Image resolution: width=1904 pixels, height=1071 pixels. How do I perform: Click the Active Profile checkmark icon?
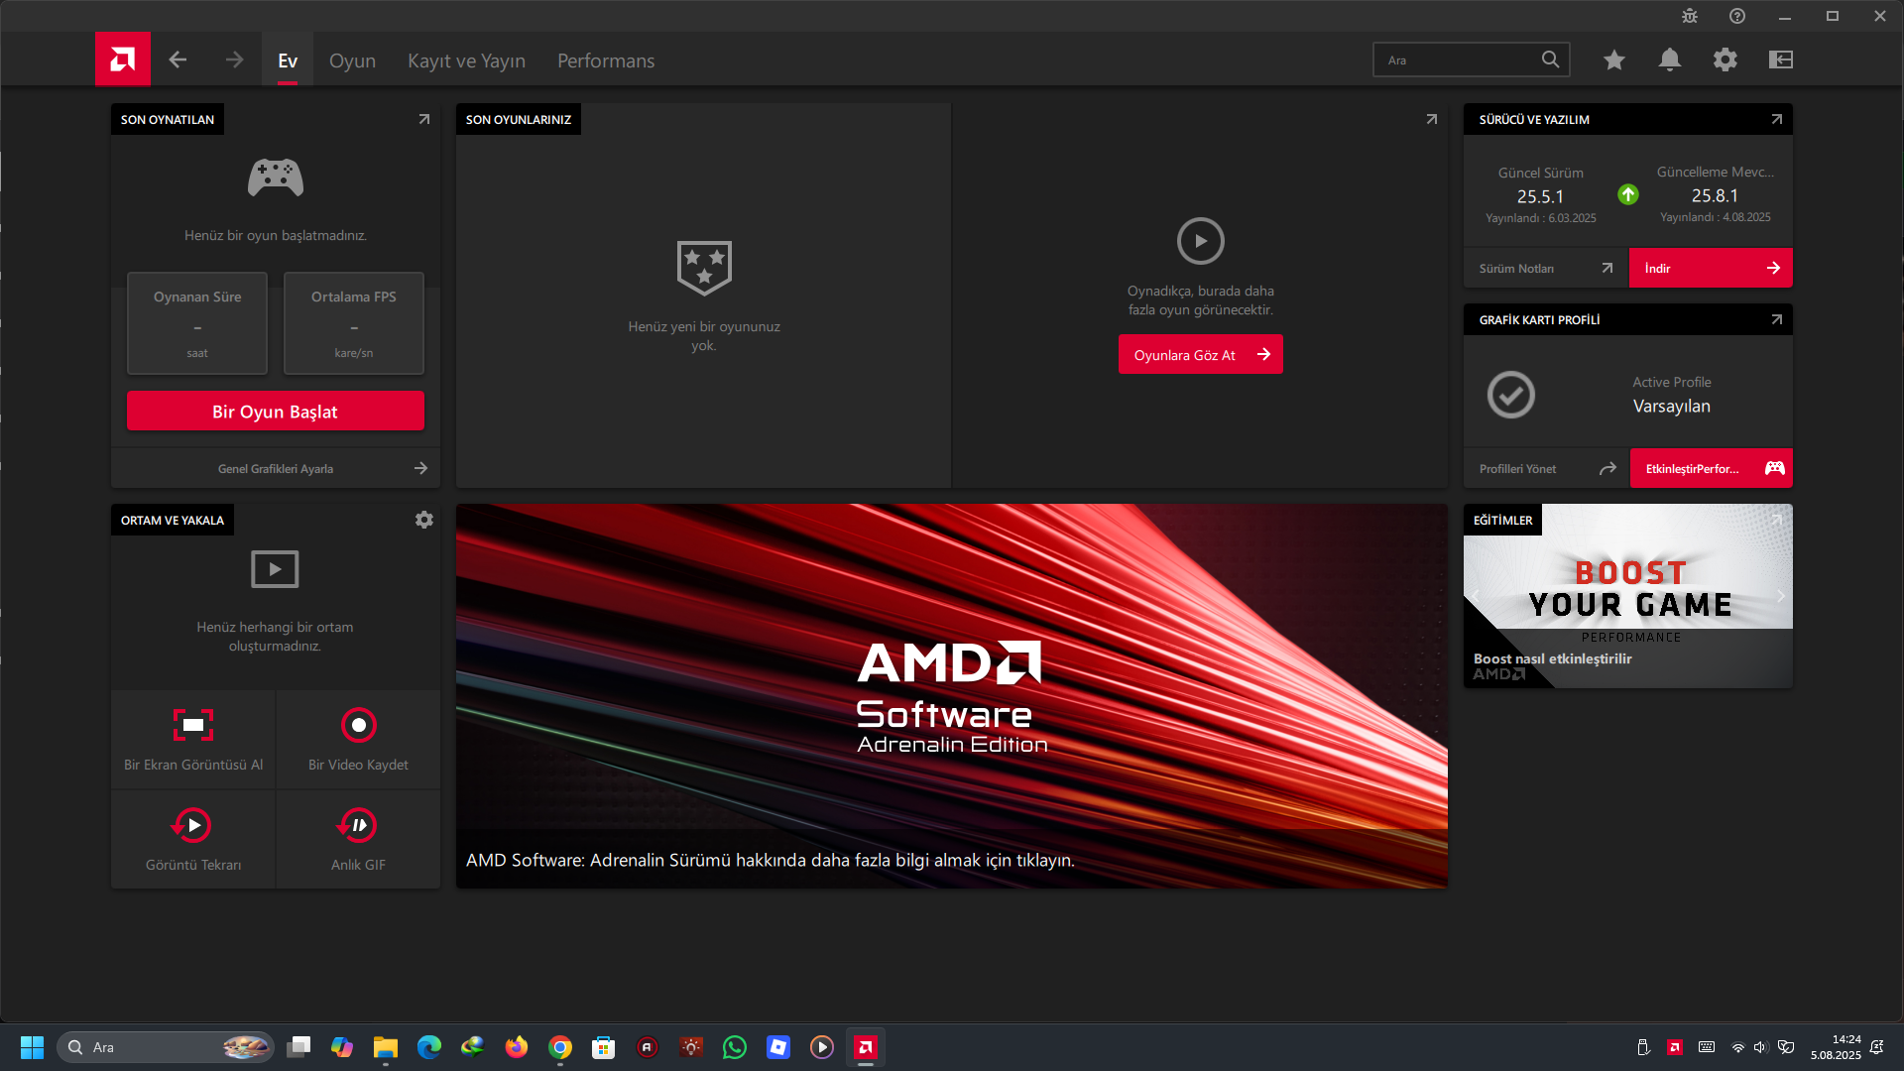click(1511, 395)
